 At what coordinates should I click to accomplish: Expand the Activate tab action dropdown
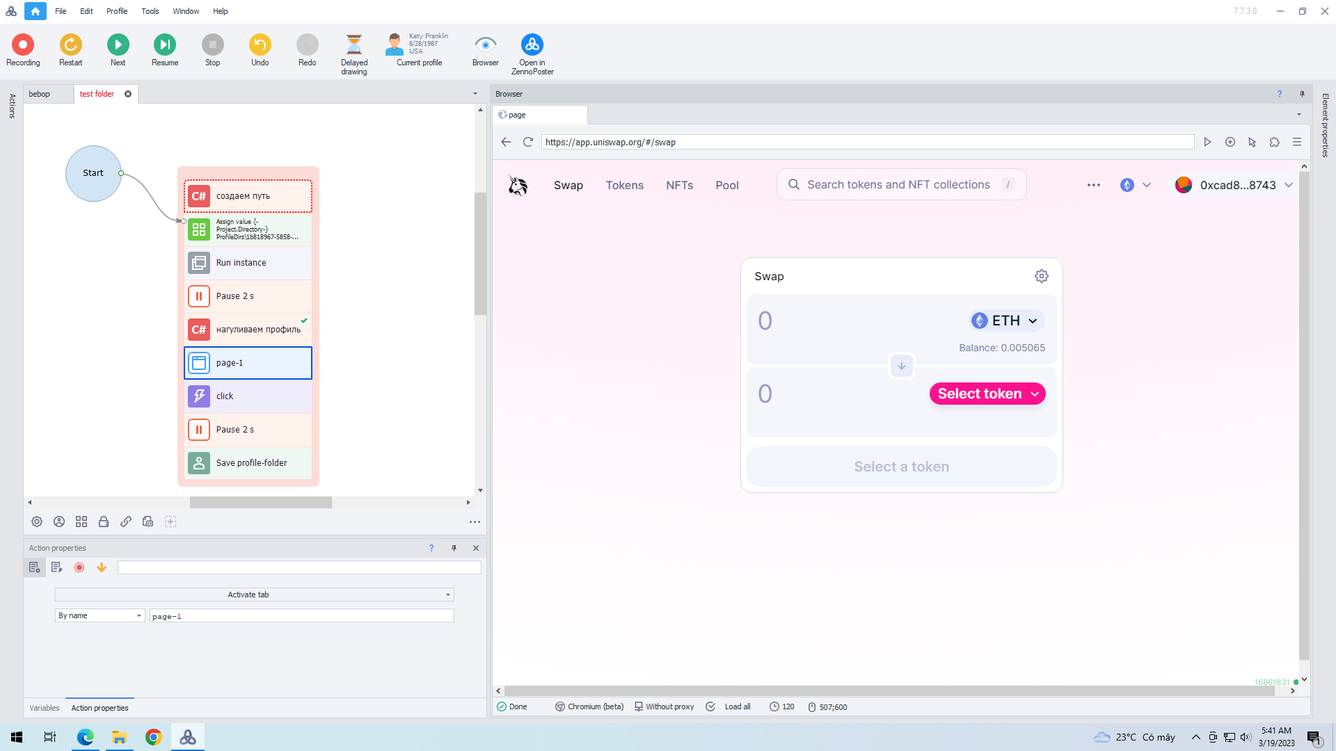pyautogui.click(x=447, y=595)
